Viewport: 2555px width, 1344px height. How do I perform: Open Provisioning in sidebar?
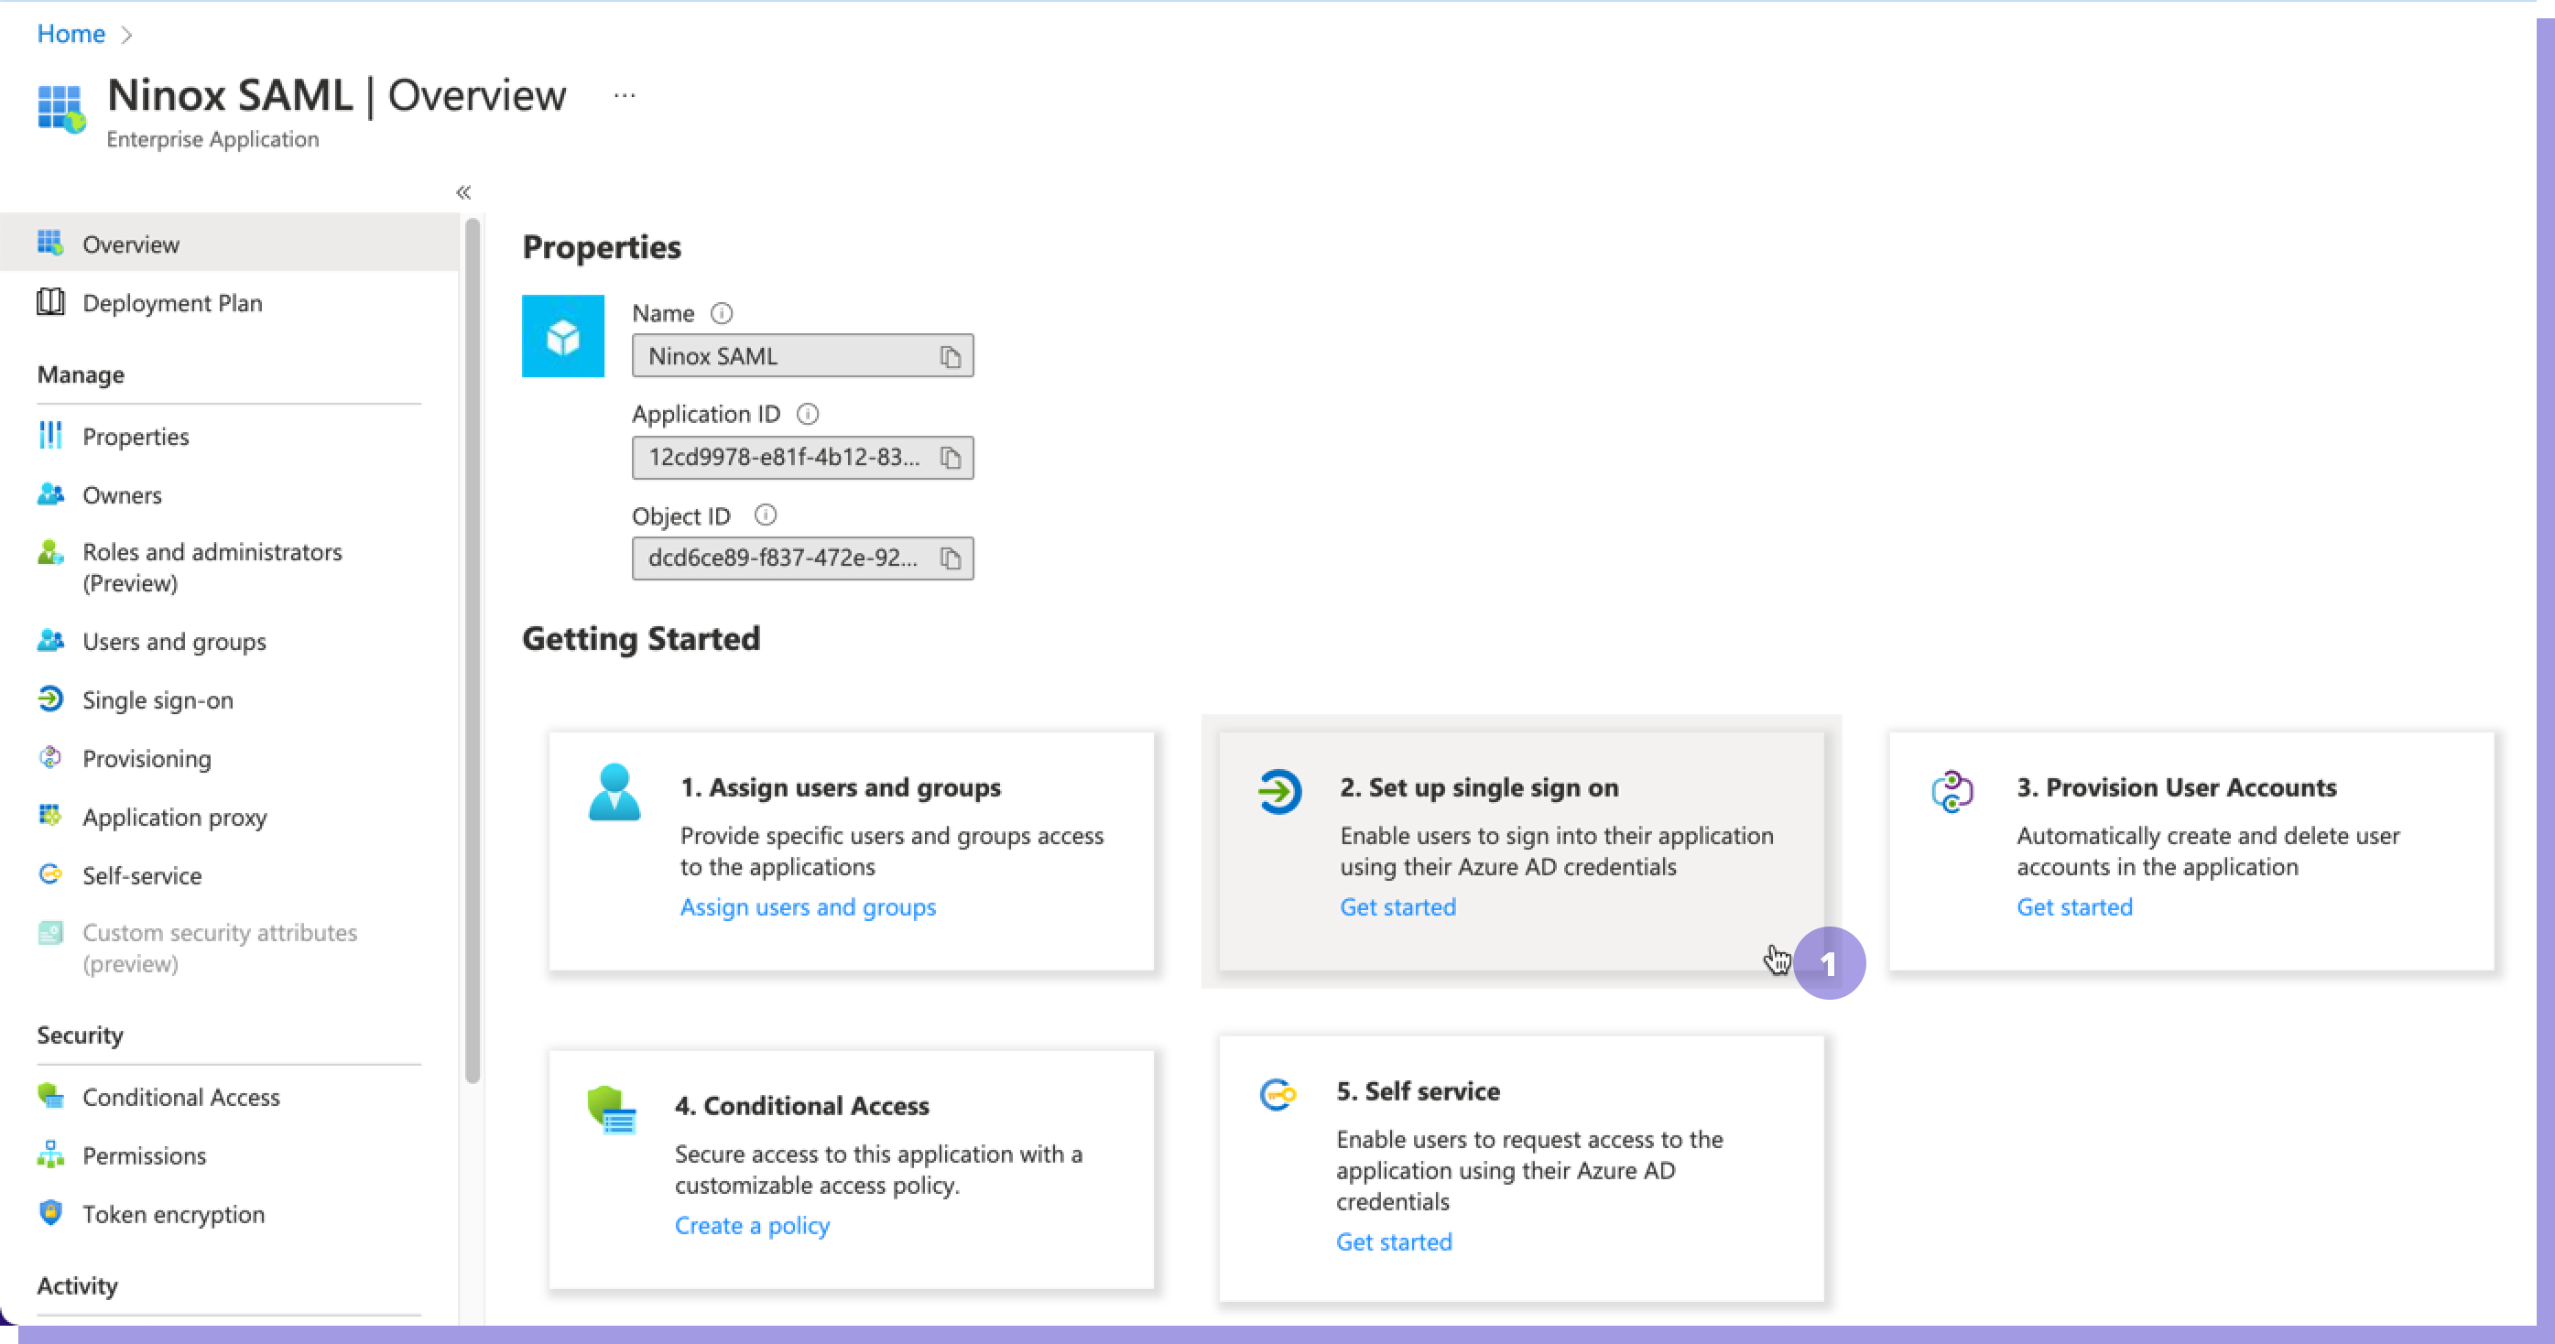click(229, 758)
